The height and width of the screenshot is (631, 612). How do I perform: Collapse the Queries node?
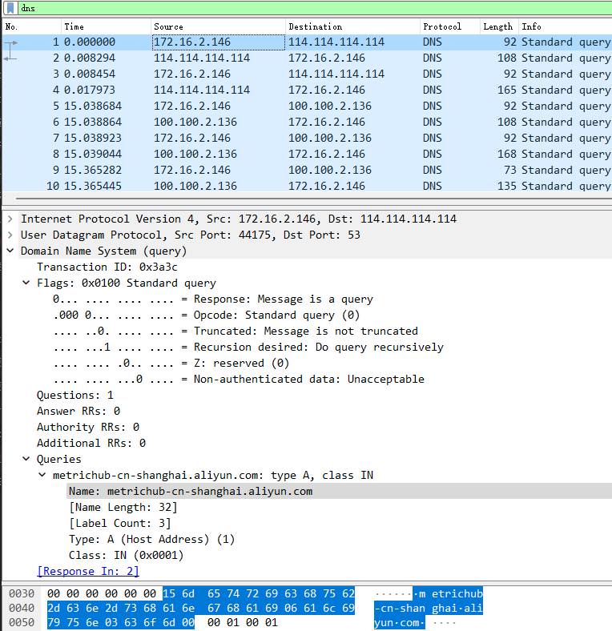coord(26,459)
